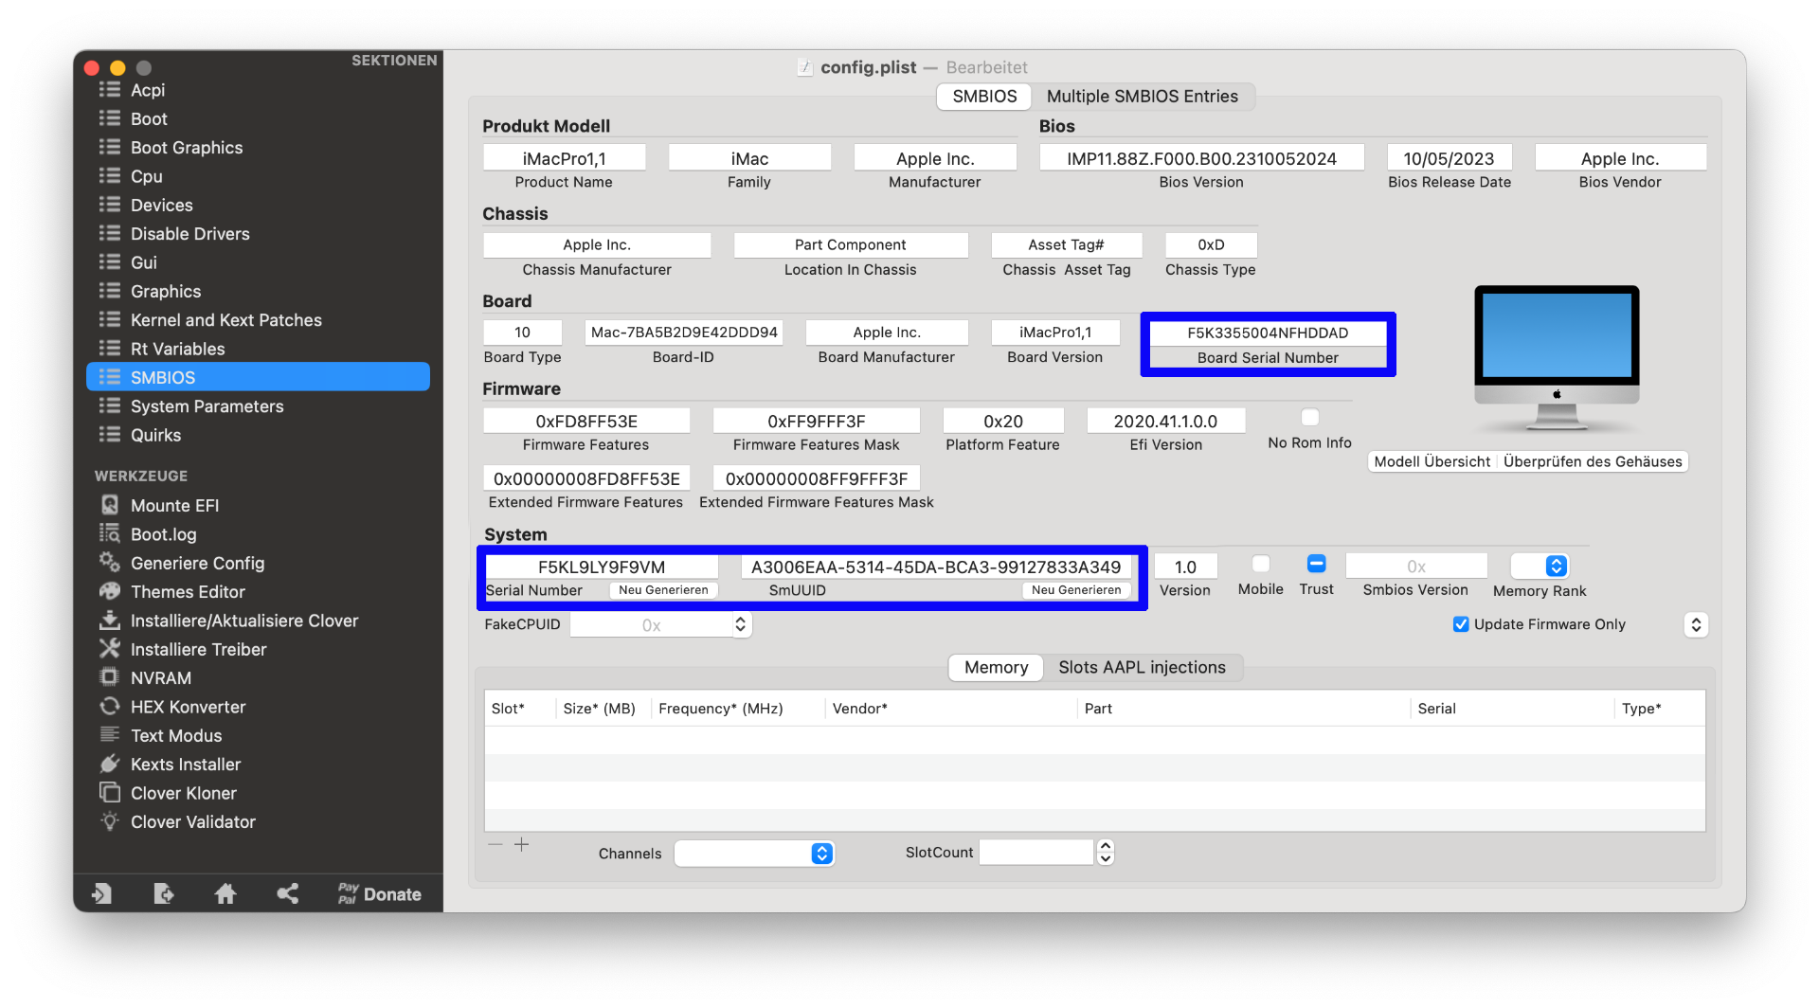Go to the home icon in bottom bar
The image size is (1819, 1008).
[x=225, y=893]
